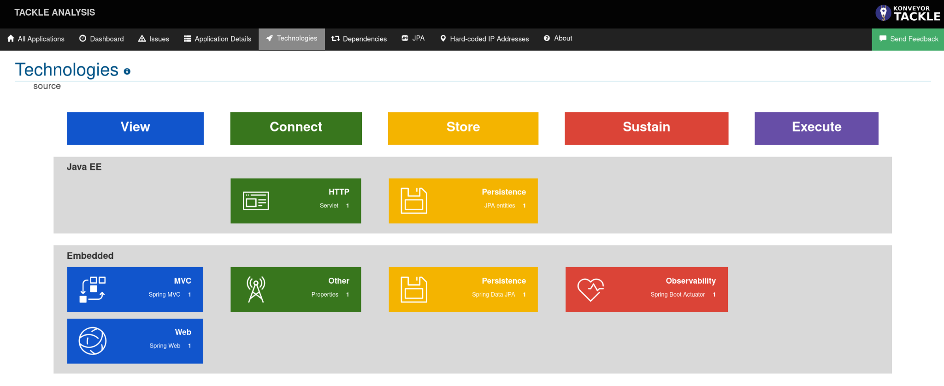Click the HTTP Servlet web page icon

click(x=256, y=201)
